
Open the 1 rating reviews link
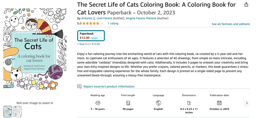click(x=113, y=23)
